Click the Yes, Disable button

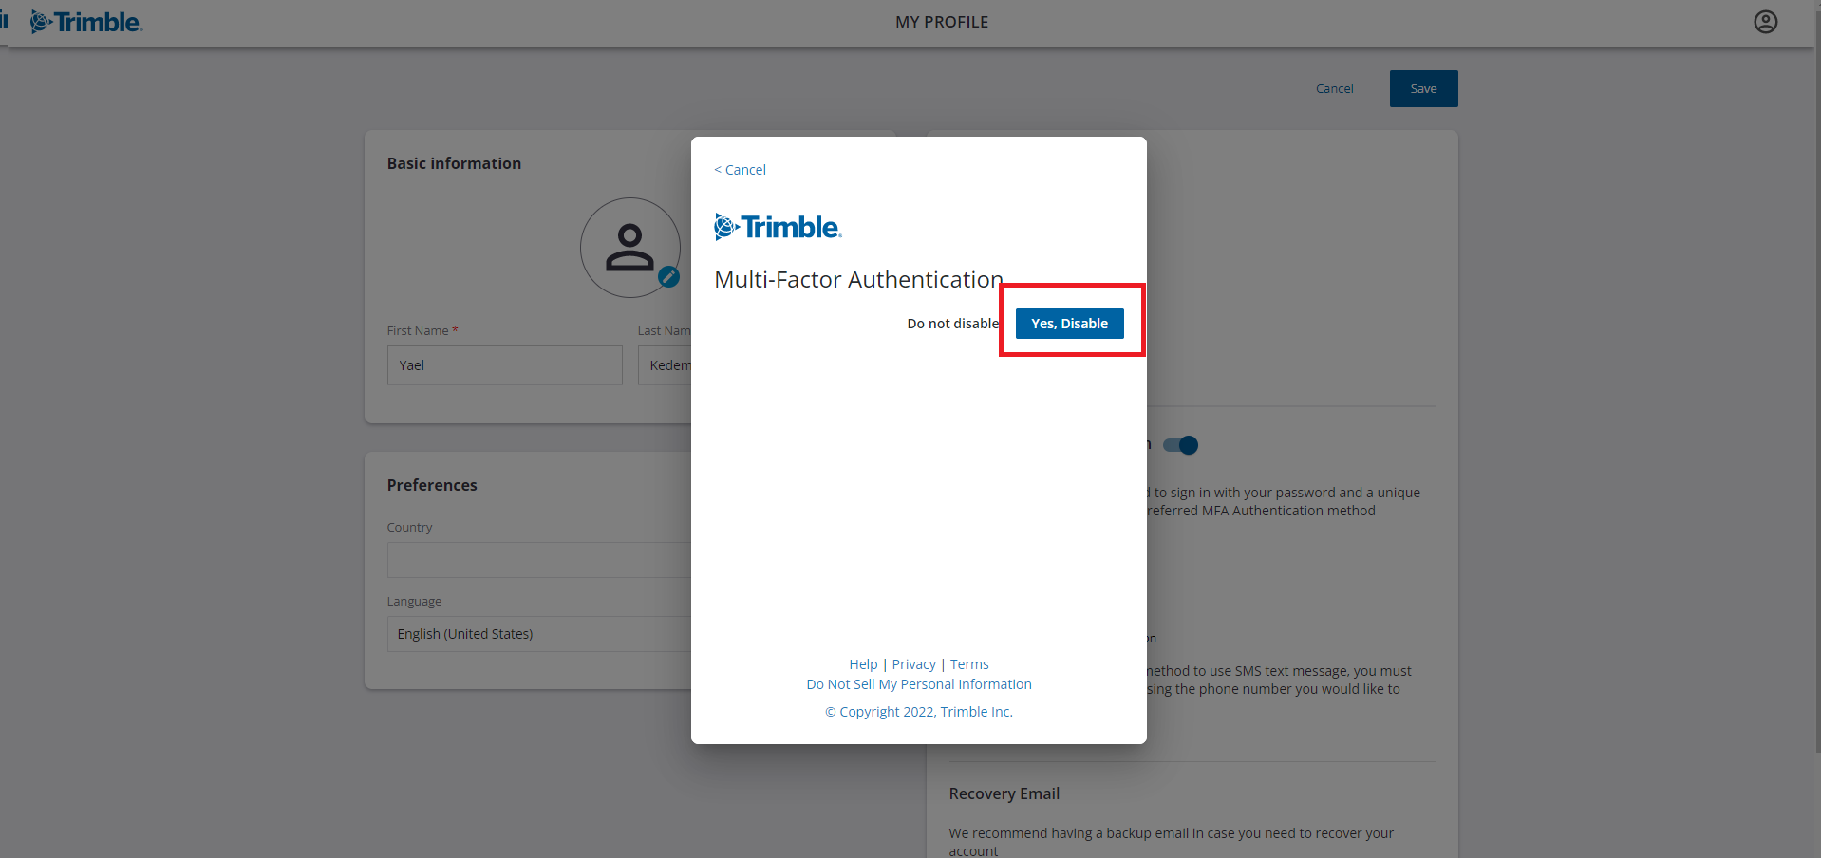(x=1070, y=324)
